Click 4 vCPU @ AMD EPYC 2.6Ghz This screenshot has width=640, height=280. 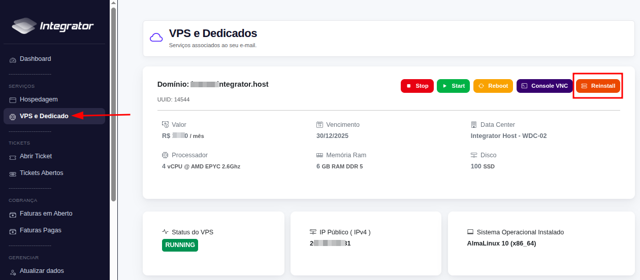coord(201,166)
